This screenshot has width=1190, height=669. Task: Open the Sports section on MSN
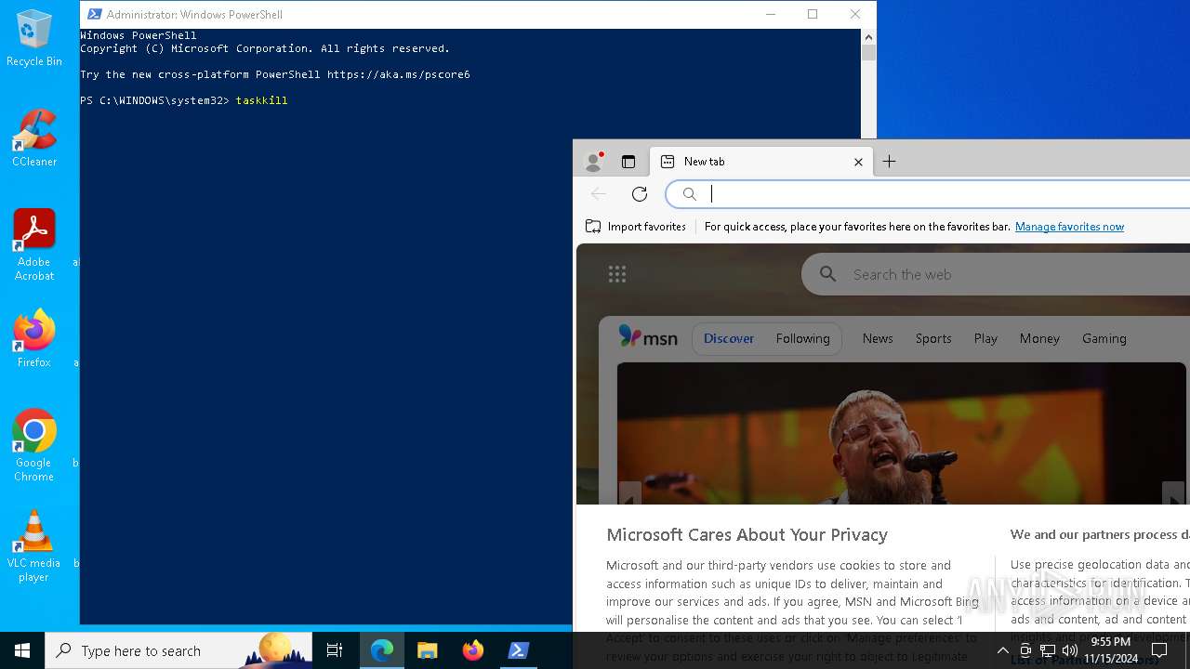933,338
